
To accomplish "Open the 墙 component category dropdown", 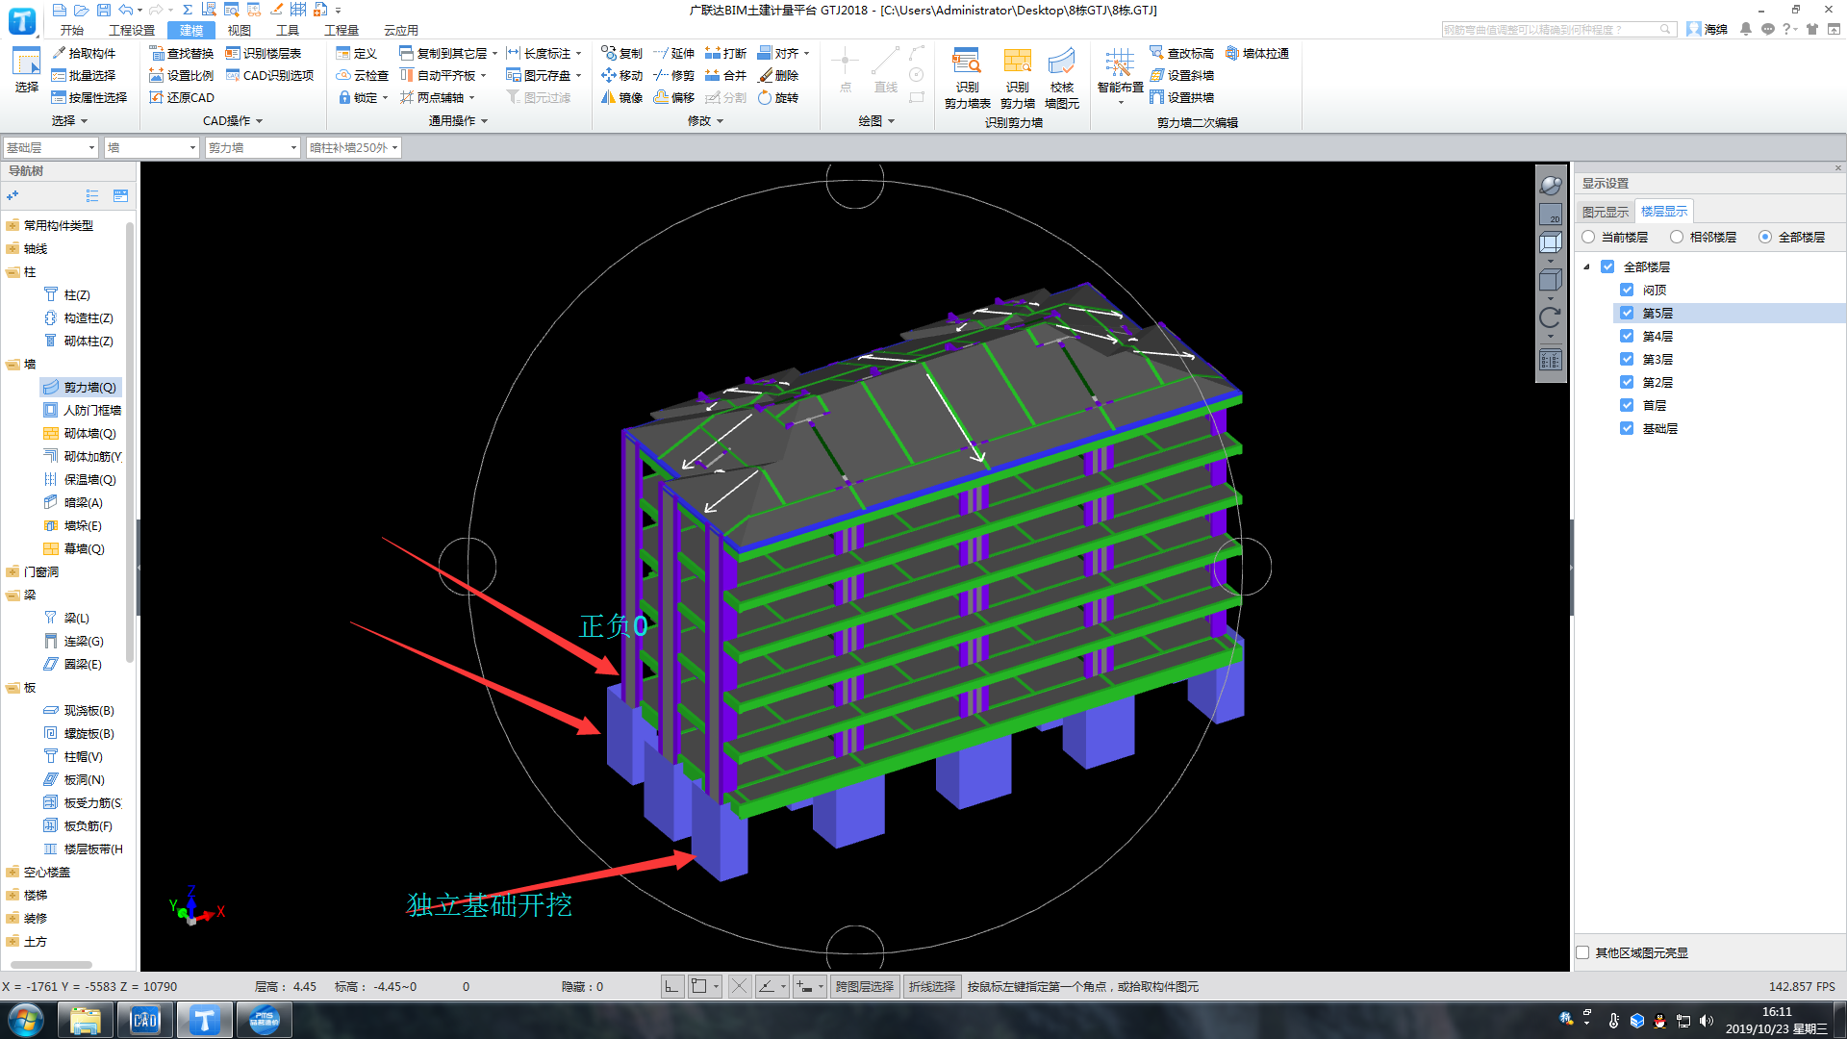I will (151, 147).
